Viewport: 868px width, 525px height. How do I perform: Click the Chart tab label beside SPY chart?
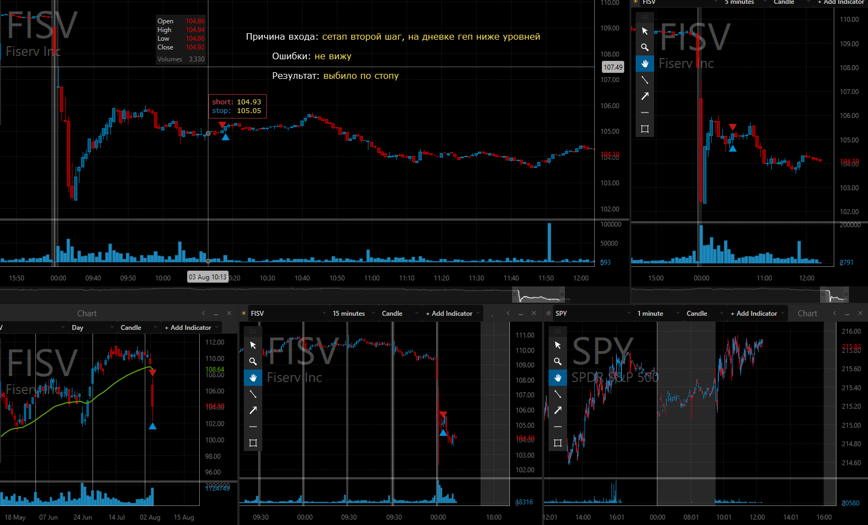808,314
